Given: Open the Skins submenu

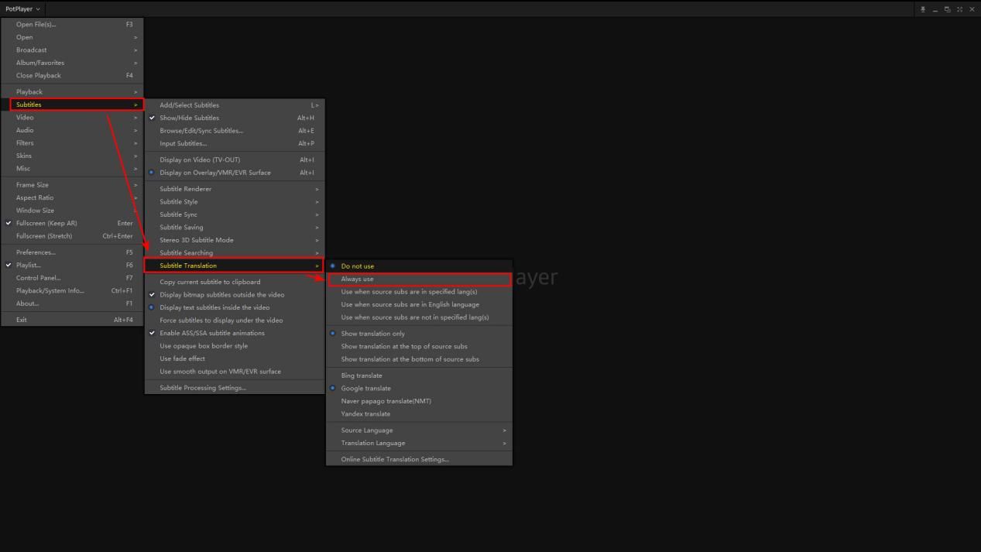Looking at the screenshot, I should (73, 156).
